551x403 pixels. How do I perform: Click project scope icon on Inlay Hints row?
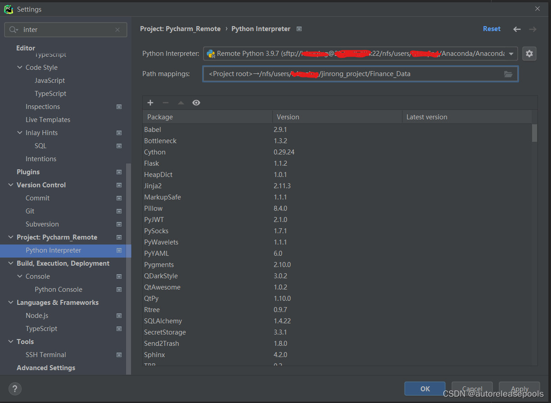(119, 133)
